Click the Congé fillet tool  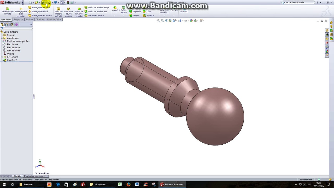tap(115, 9)
